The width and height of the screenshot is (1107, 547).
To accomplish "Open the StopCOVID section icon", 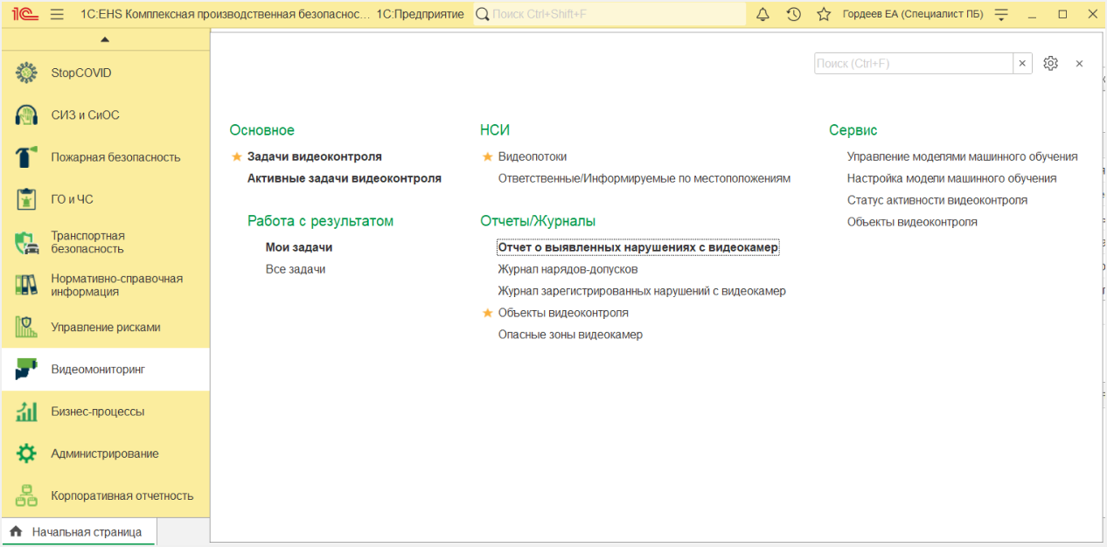I will (x=27, y=73).
